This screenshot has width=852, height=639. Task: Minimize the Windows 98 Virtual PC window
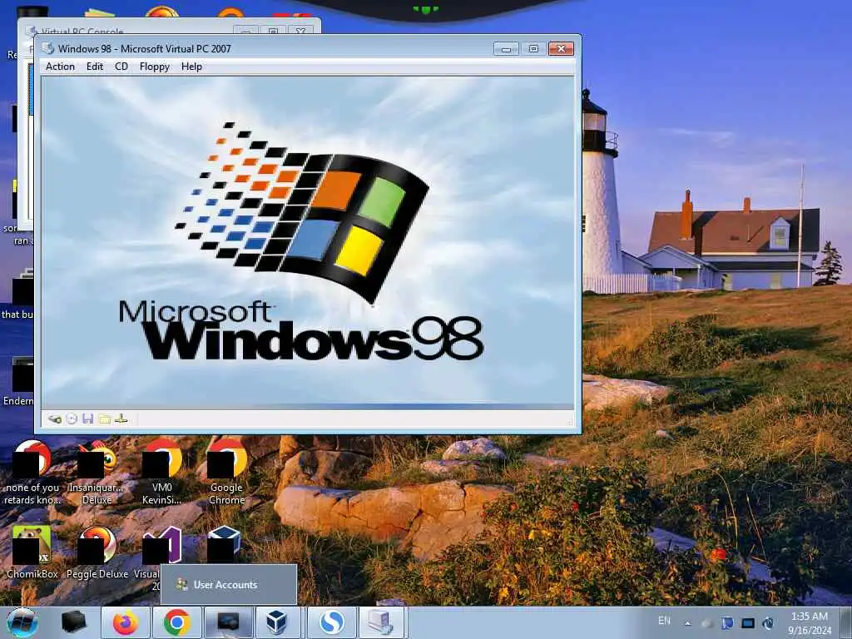point(506,49)
